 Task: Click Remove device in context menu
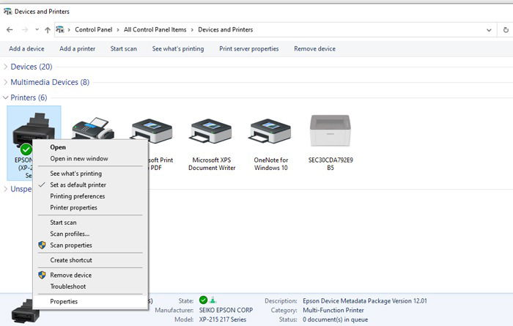click(x=70, y=275)
